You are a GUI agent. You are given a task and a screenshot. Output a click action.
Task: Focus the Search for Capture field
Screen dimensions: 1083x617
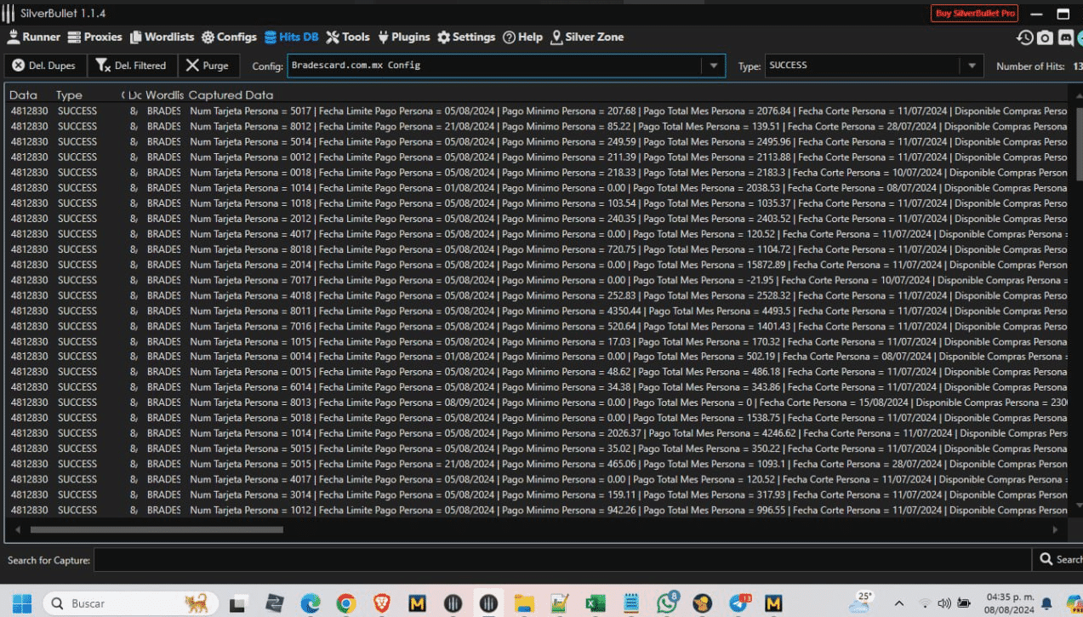coord(561,560)
